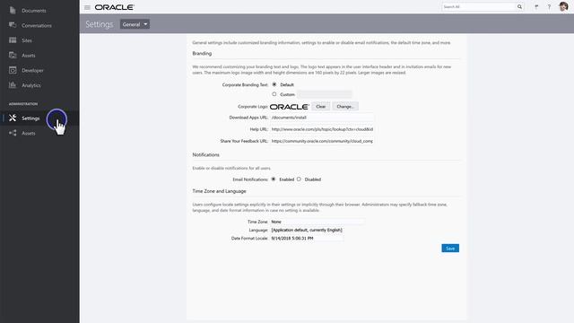Click the Settings page title
This screenshot has width=574, height=323.
click(100, 24)
